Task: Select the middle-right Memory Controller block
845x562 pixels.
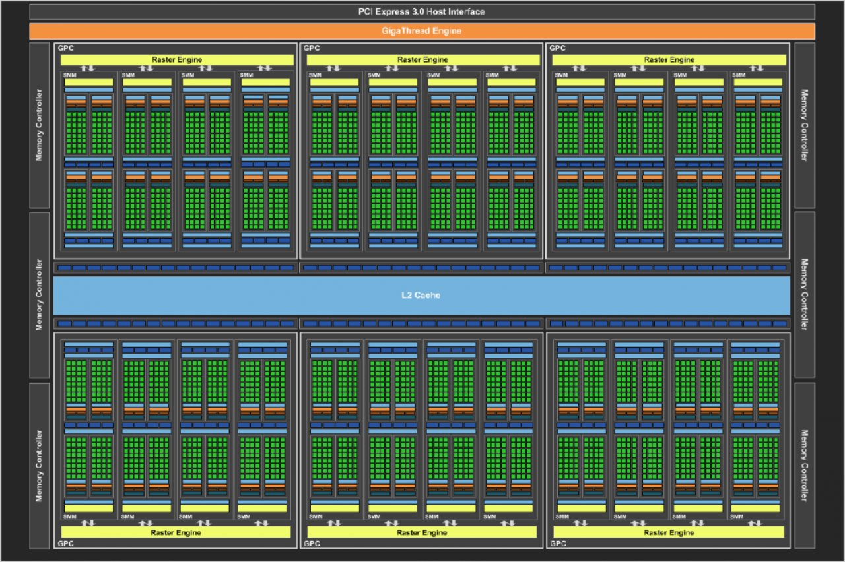Action: pos(805,295)
